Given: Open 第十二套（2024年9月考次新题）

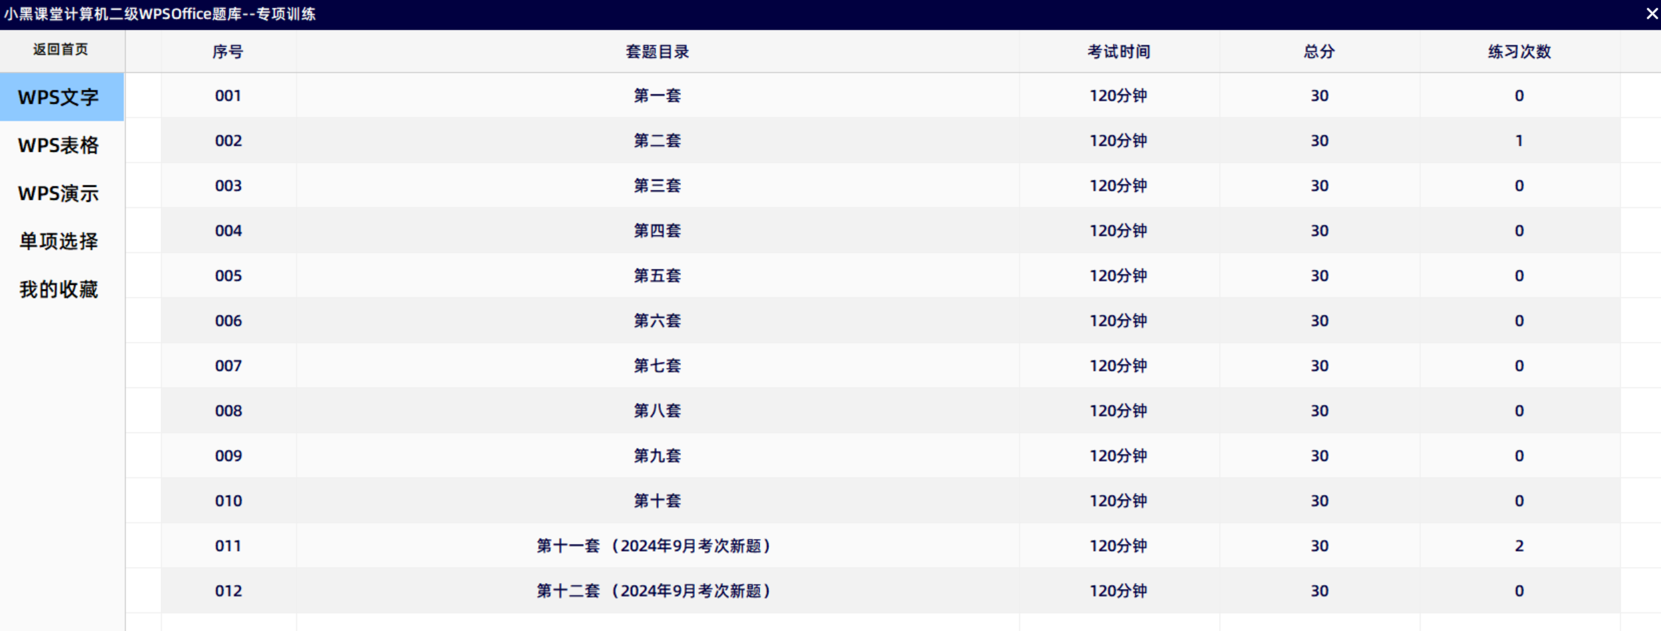Looking at the screenshot, I should (654, 591).
